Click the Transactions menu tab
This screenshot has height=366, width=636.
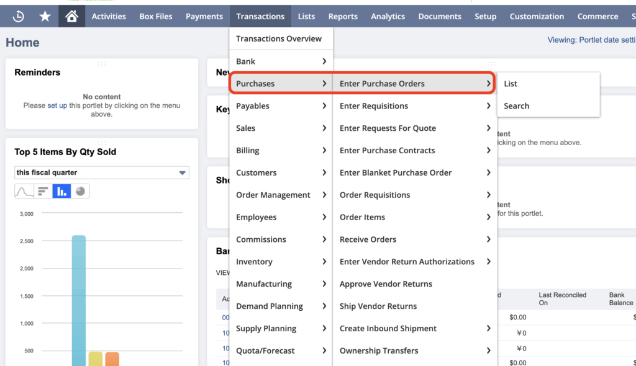tap(260, 16)
